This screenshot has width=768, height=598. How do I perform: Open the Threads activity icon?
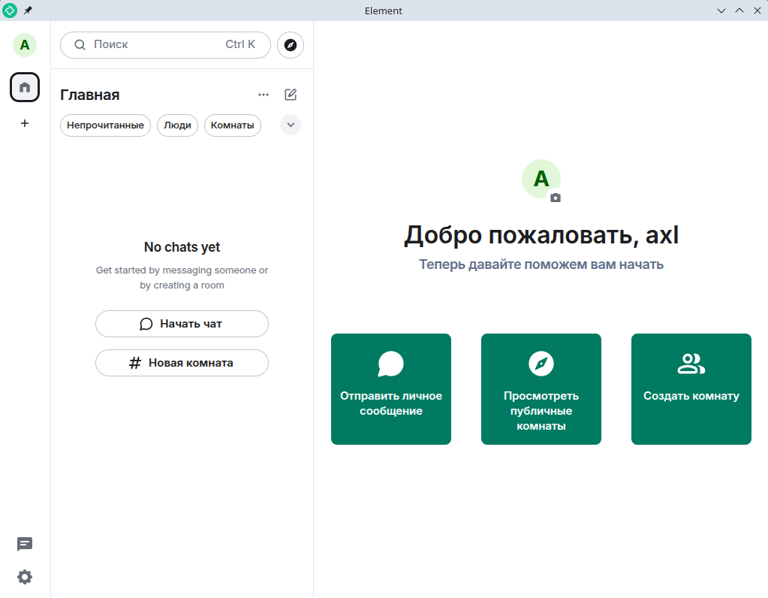tap(25, 544)
